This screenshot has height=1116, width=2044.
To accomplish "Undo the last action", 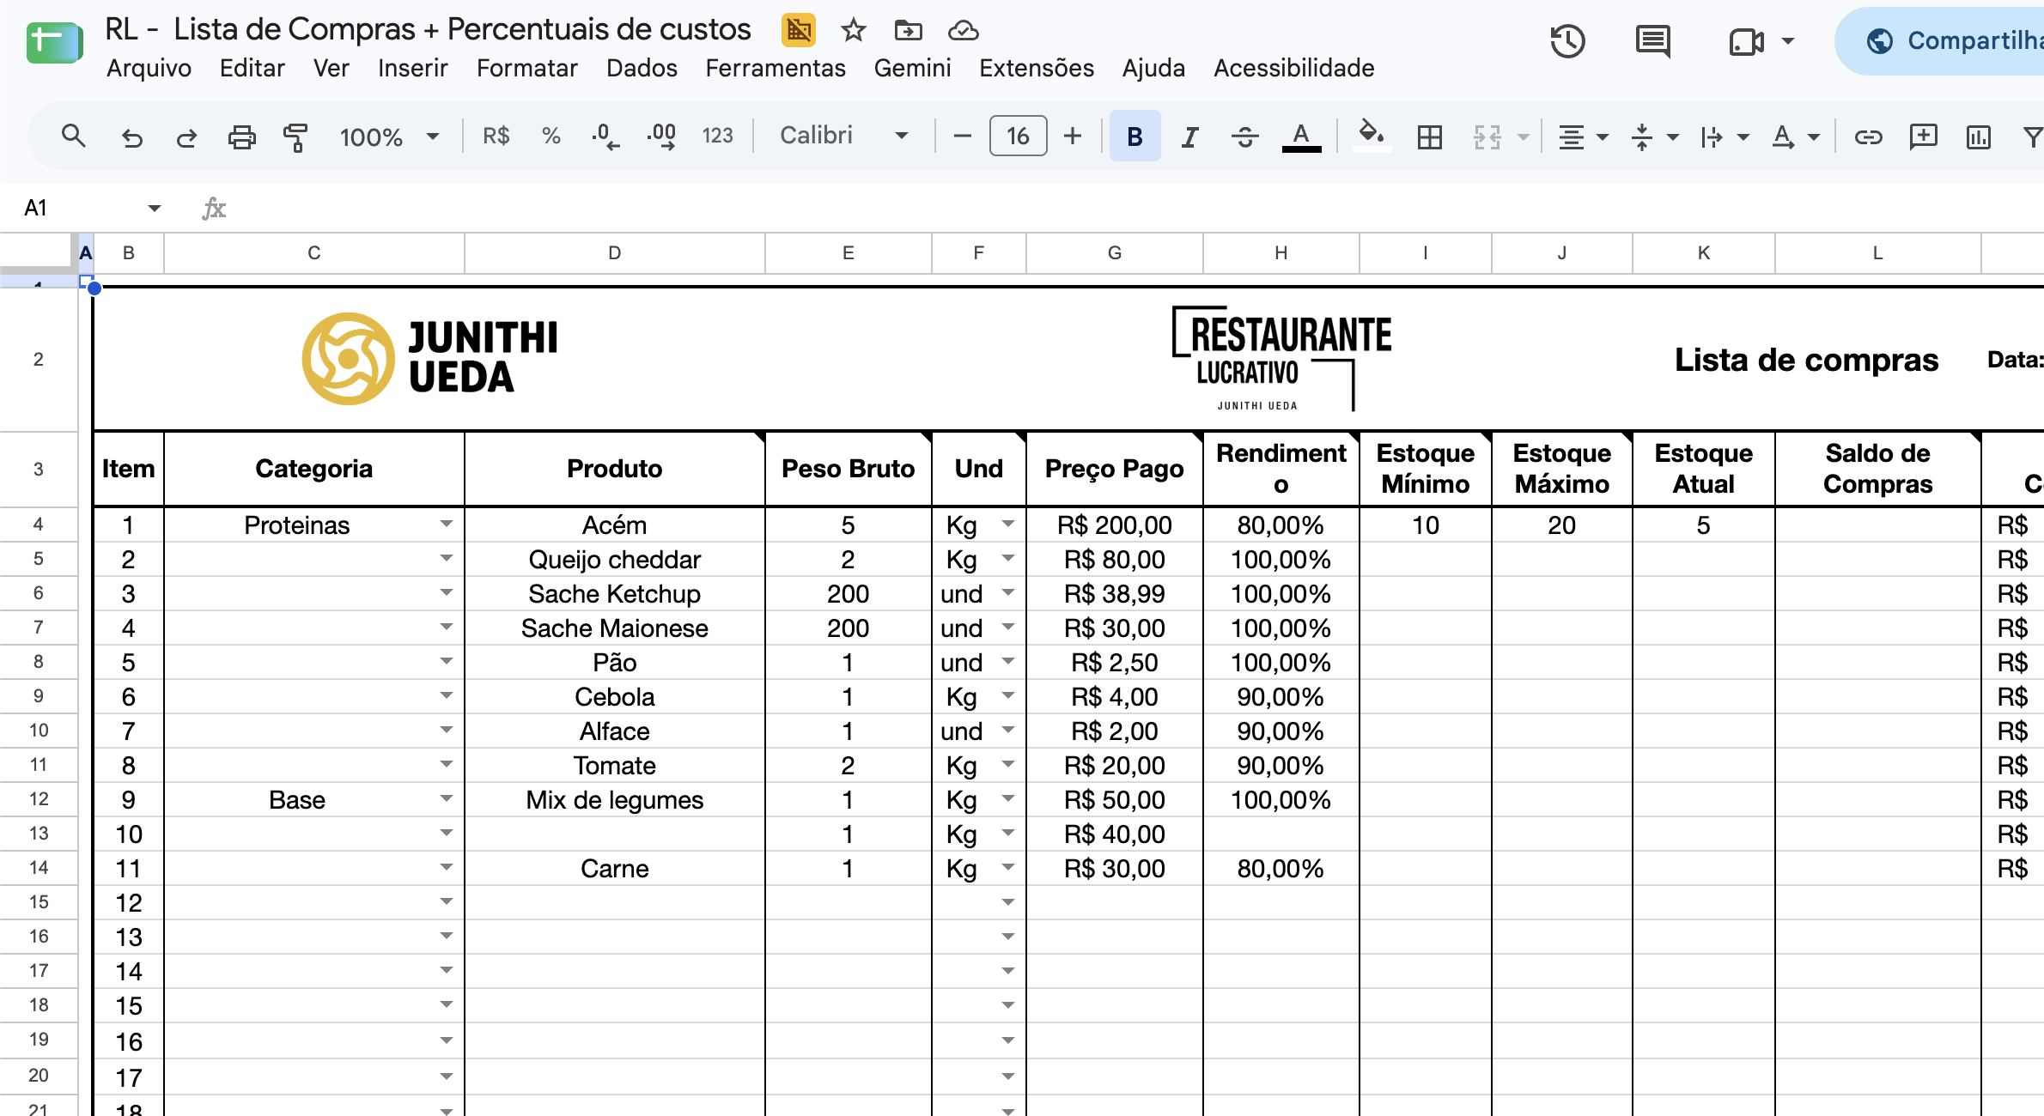I will click(x=131, y=136).
